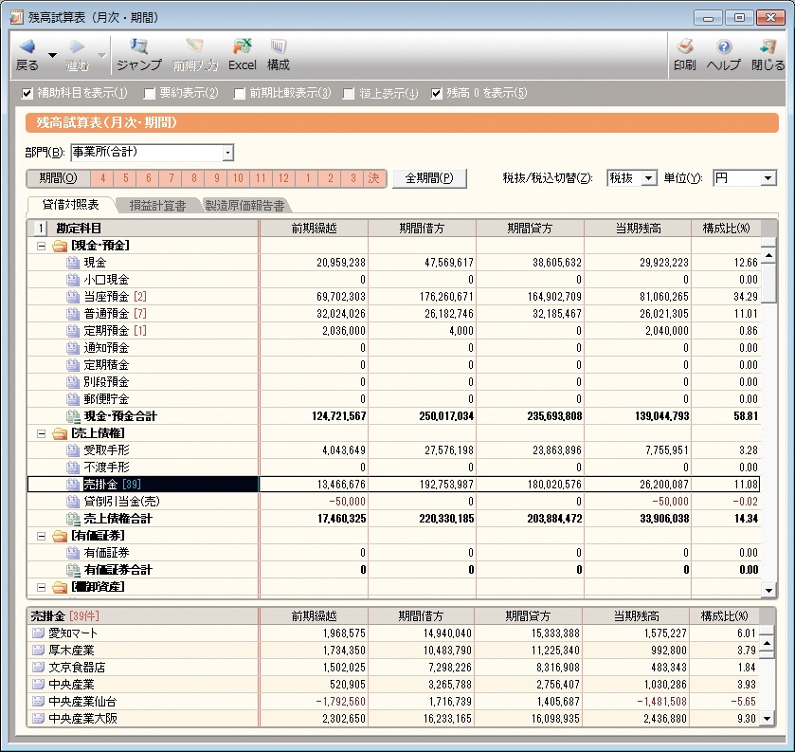795x752 pixels.
Task: Uncheck 補助科目を表示(1) checkbox
Action: (x=27, y=93)
